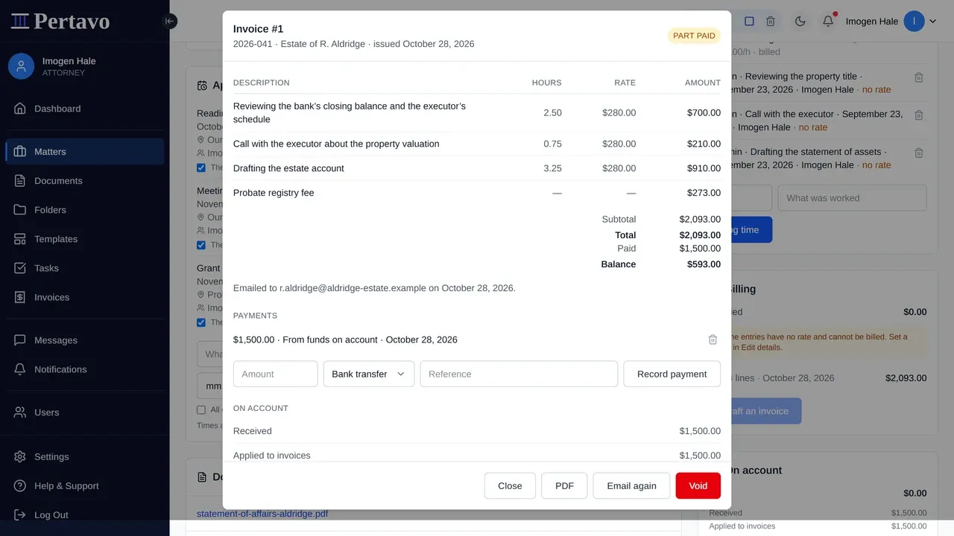The width and height of the screenshot is (954, 536).
Task: Log Out from the sidebar
Action: tap(84, 515)
